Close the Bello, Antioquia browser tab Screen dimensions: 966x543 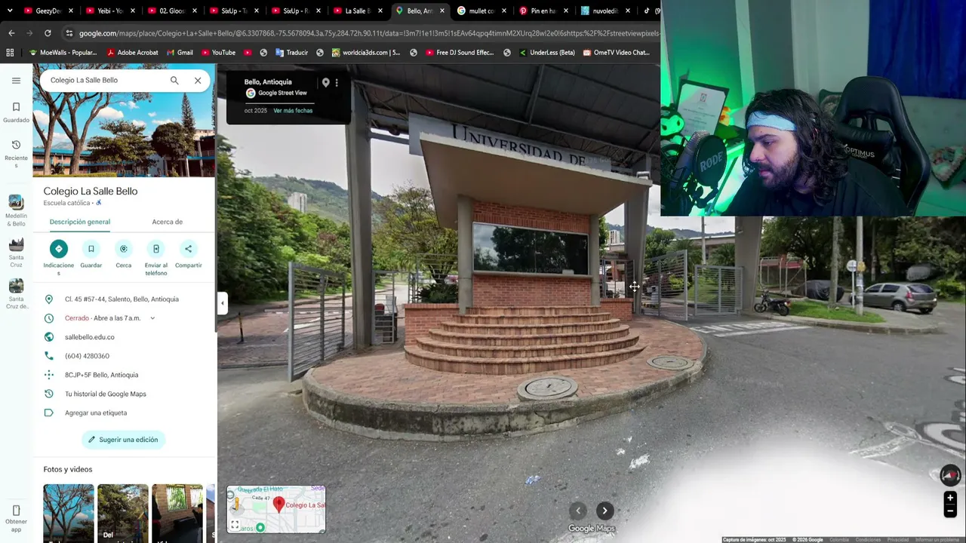pos(442,11)
